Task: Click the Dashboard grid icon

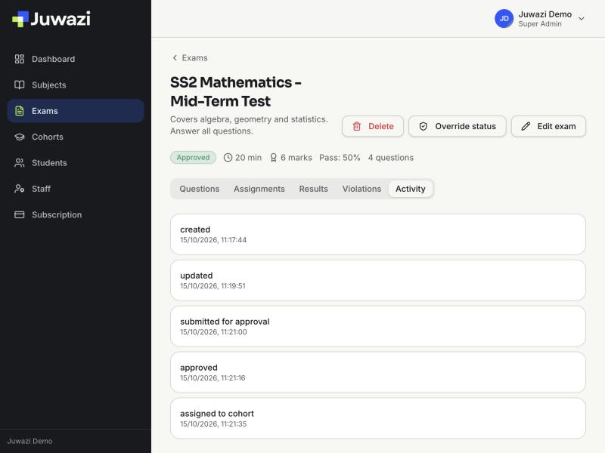Action: pyautogui.click(x=20, y=59)
